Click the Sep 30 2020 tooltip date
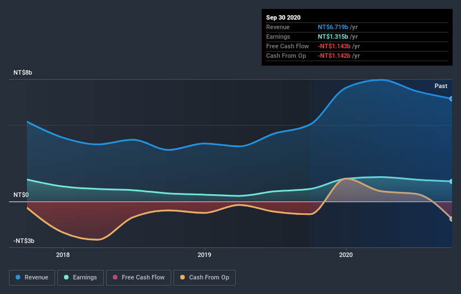 283,17
